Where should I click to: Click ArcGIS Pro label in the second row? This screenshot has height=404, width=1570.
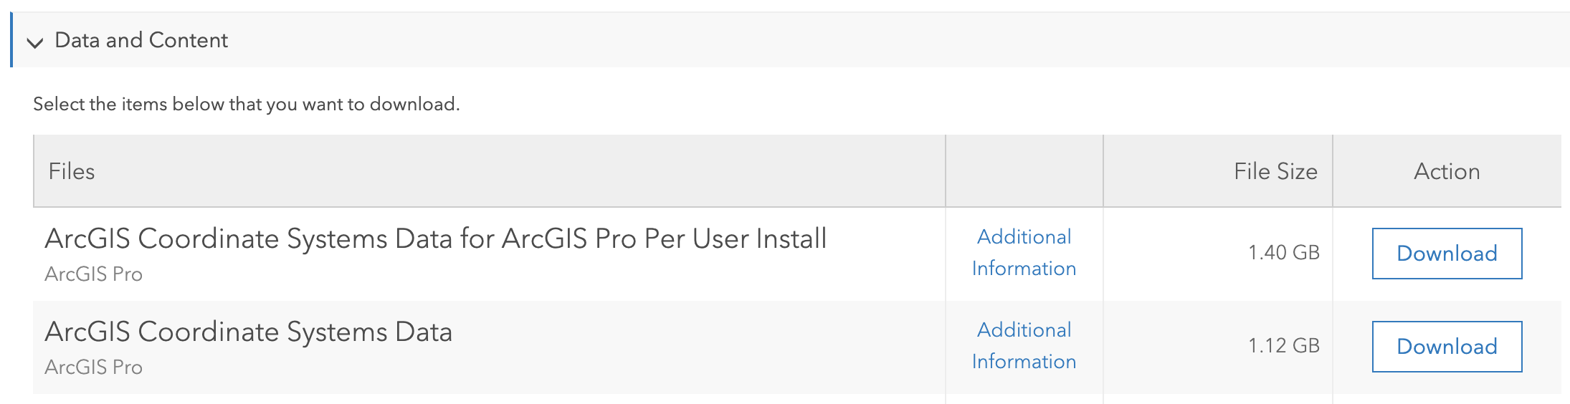point(93,367)
